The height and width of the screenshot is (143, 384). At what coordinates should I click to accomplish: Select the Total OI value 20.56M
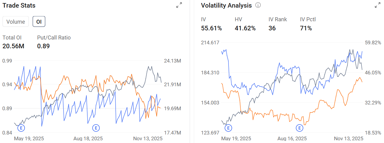(13, 46)
